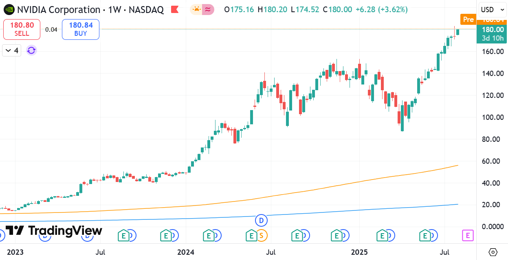Click the 3d 10h bar countdown label
The image size is (508, 260).
pos(493,39)
